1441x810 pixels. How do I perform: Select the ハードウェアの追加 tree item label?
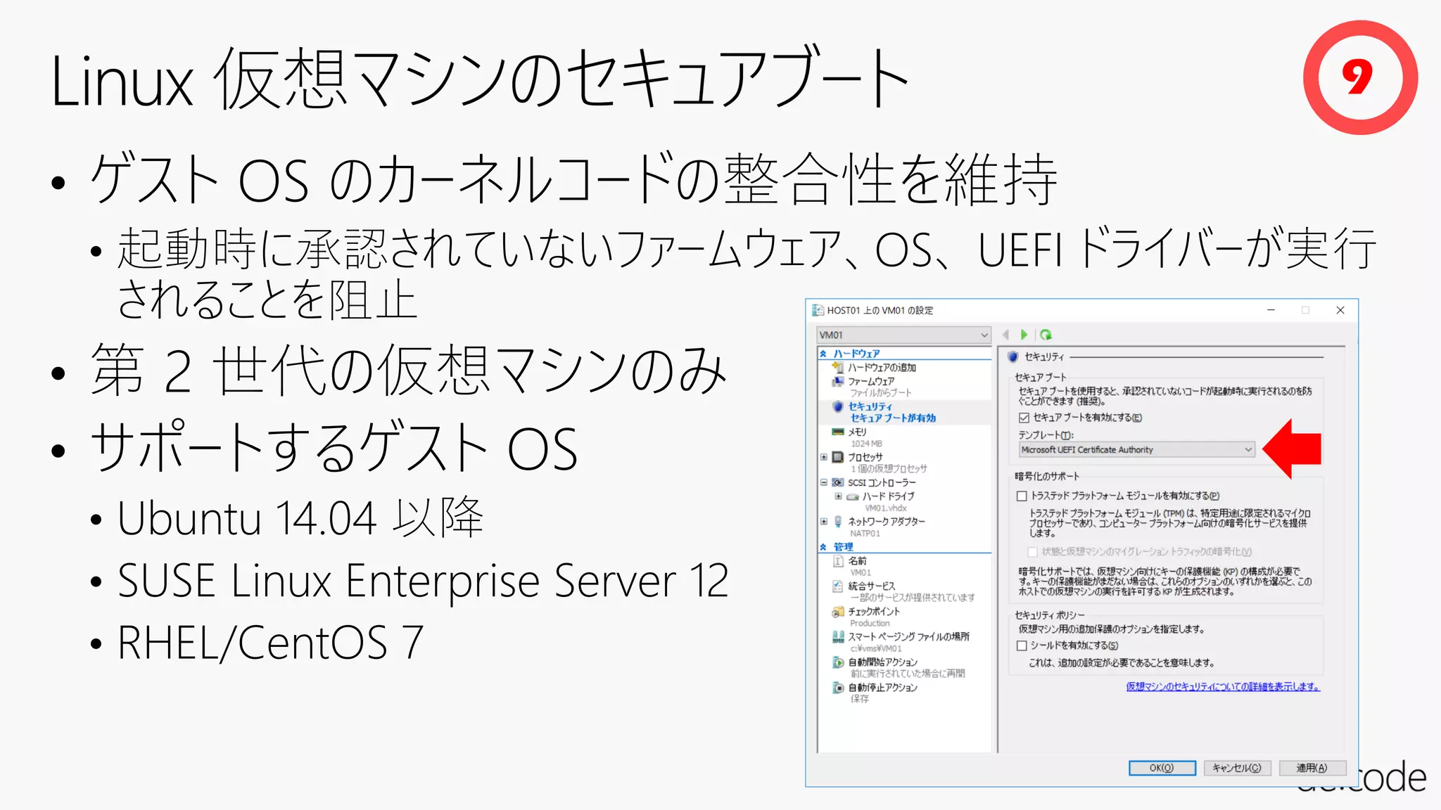tap(882, 368)
